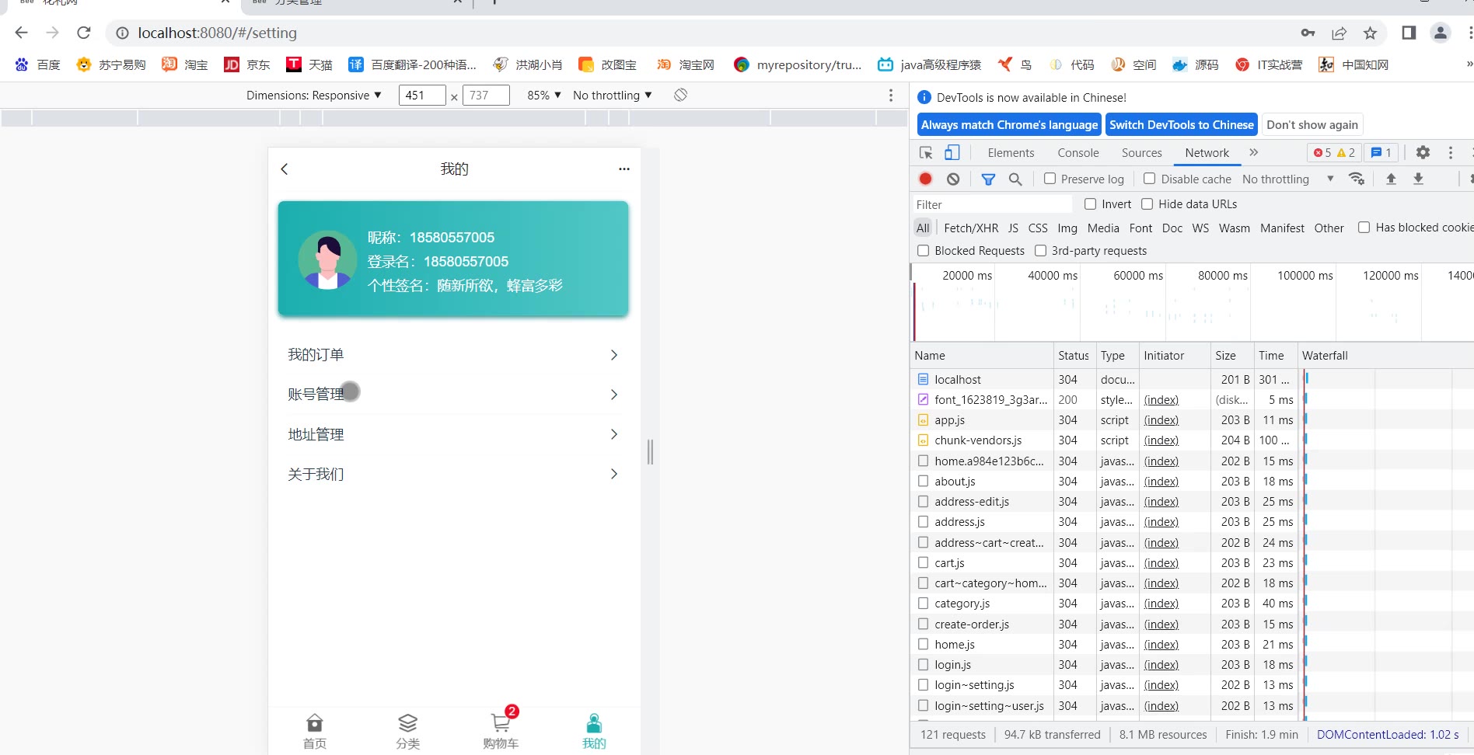
Task: Switch to the Sources tab
Action: point(1141,152)
